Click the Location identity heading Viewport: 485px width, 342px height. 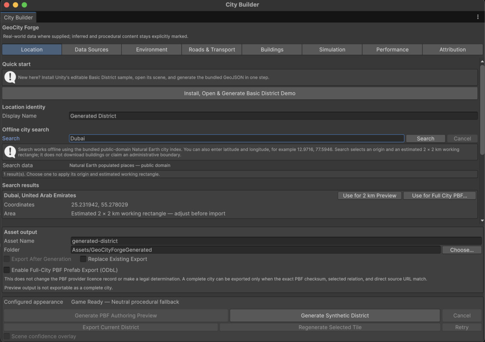pyautogui.click(x=24, y=107)
